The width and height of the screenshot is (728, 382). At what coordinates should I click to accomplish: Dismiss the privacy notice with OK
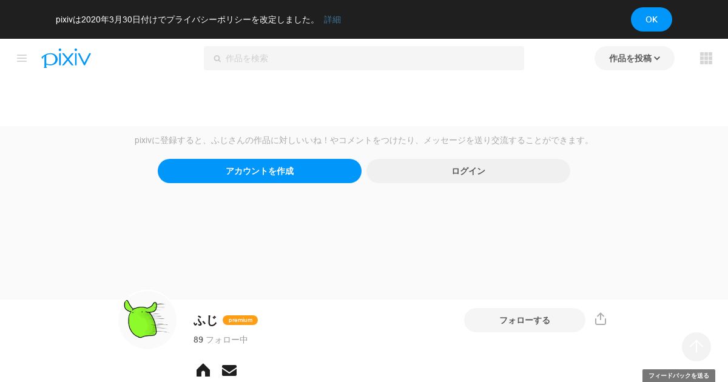tap(652, 19)
